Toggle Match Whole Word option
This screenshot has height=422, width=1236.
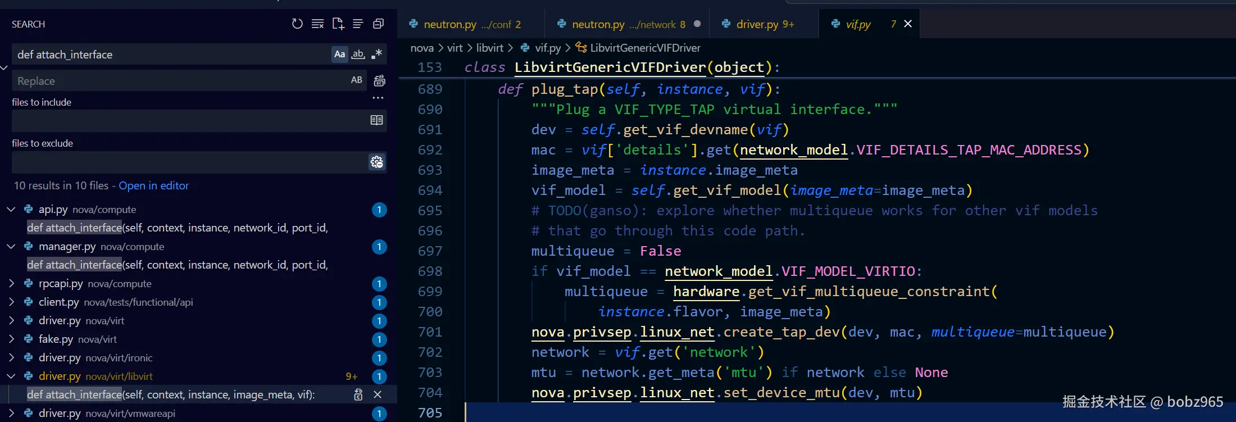358,54
